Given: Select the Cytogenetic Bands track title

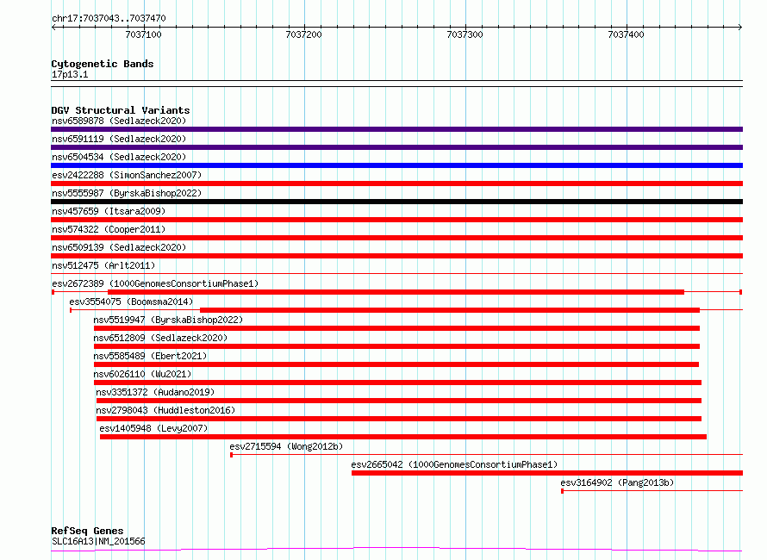Looking at the screenshot, I should coord(103,64).
